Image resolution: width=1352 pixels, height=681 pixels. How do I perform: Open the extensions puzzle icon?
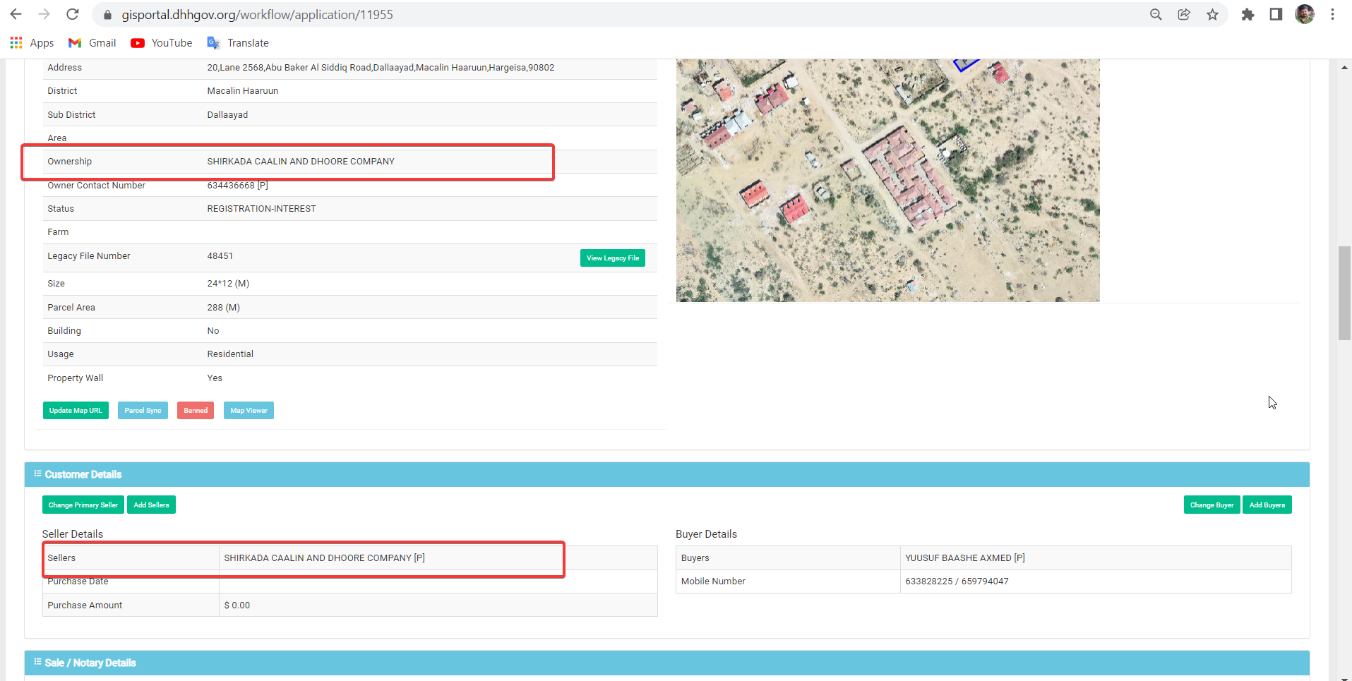[1248, 14]
